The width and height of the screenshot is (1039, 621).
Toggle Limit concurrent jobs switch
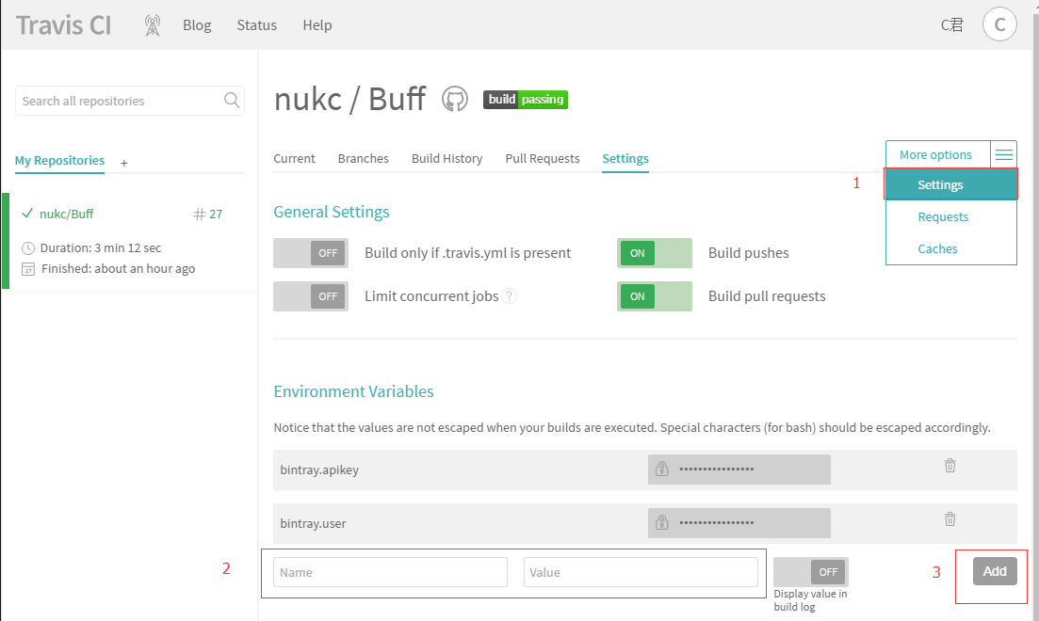311,296
